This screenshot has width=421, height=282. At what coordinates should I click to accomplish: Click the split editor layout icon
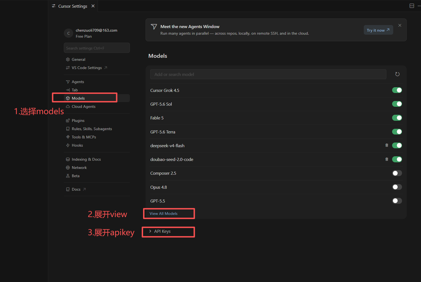(x=412, y=6)
